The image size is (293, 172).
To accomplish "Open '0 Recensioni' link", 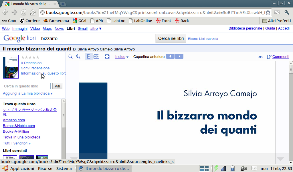I will click(31, 63).
